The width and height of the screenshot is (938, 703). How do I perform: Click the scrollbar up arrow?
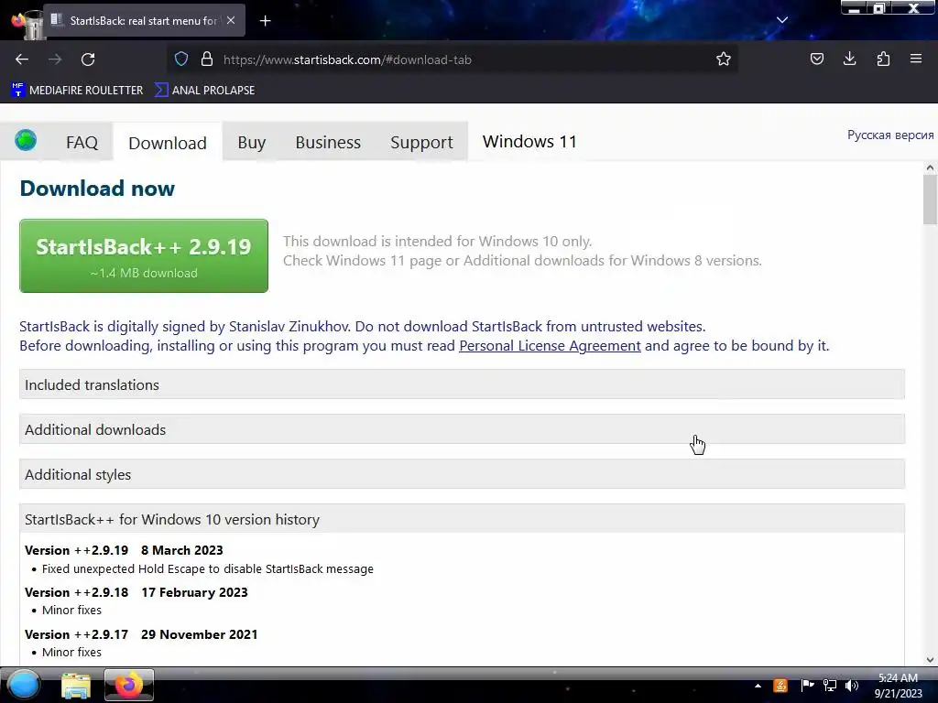coord(930,168)
